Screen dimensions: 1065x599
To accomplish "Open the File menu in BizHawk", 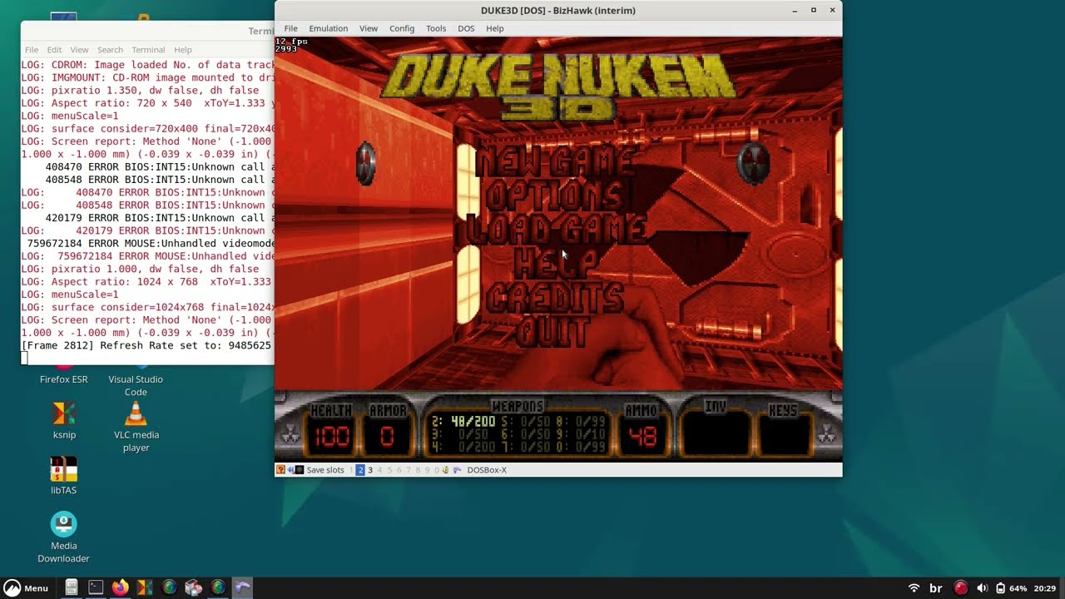I will (290, 28).
